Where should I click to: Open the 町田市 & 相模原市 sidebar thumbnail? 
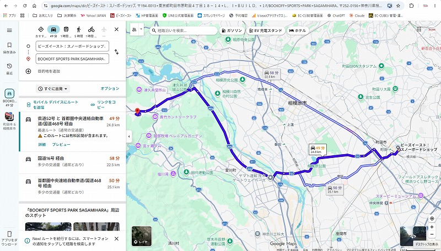pyautogui.click(x=9, y=121)
